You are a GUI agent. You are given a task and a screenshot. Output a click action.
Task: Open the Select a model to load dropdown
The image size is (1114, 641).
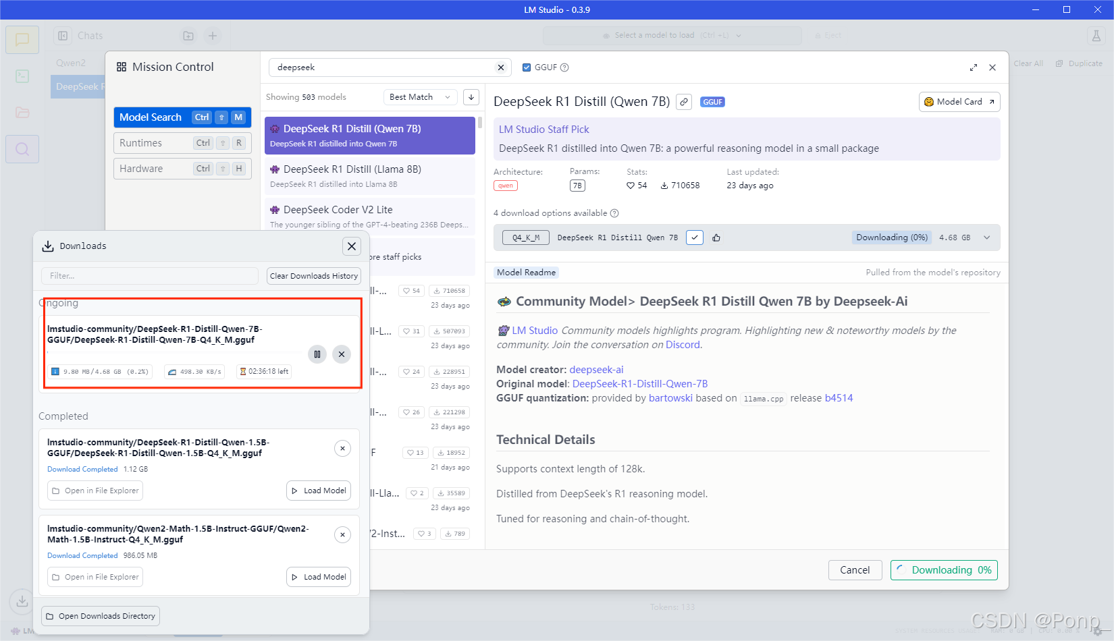coord(672,36)
